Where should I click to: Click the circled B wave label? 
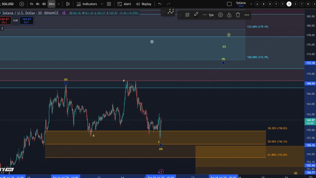click(152, 42)
